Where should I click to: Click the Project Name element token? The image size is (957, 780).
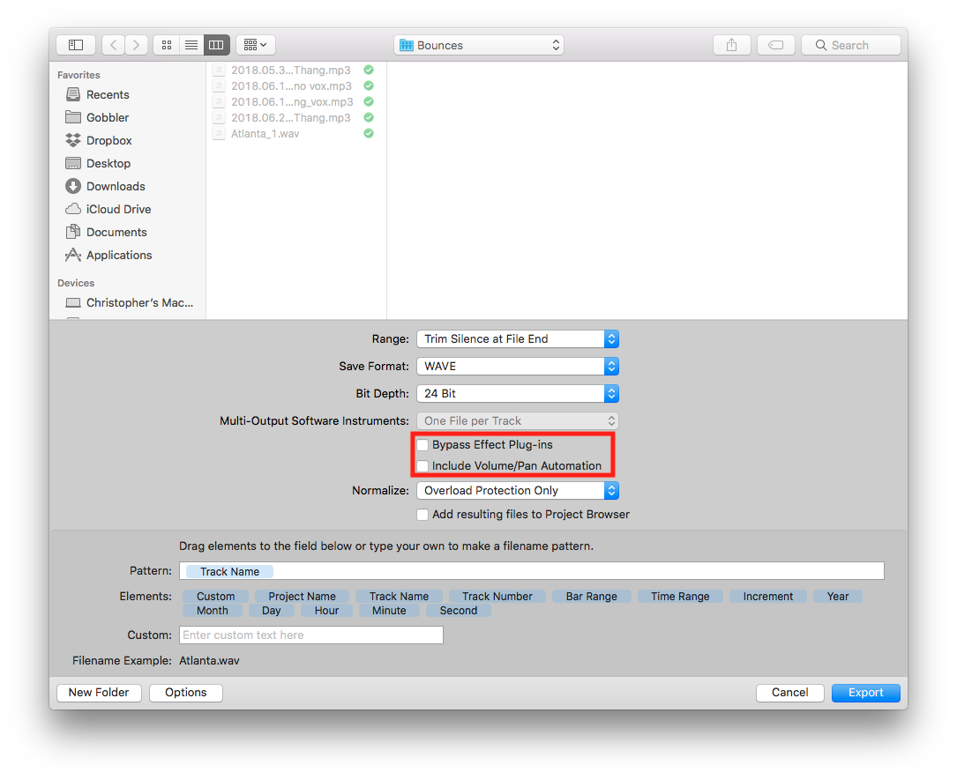[x=303, y=597]
